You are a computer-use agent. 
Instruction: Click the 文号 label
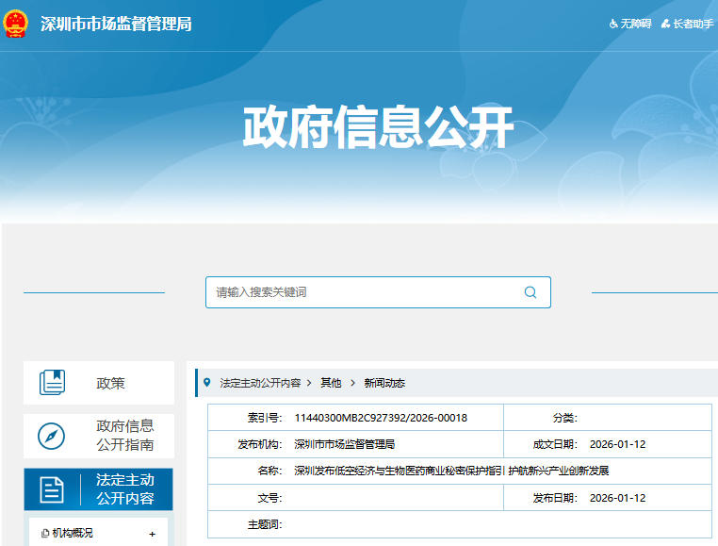(x=269, y=498)
